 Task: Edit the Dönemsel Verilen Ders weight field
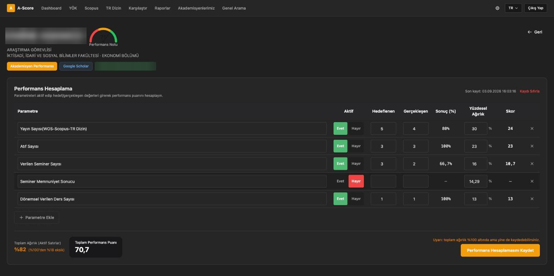tap(476, 199)
